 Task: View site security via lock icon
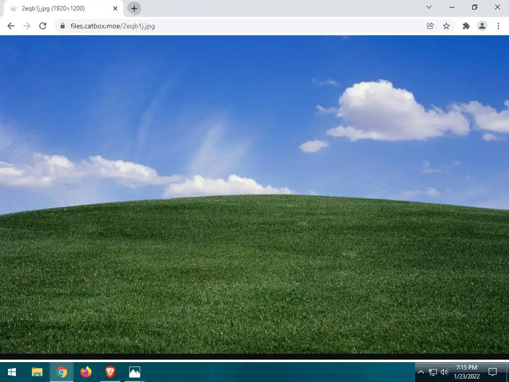pos(63,26)
